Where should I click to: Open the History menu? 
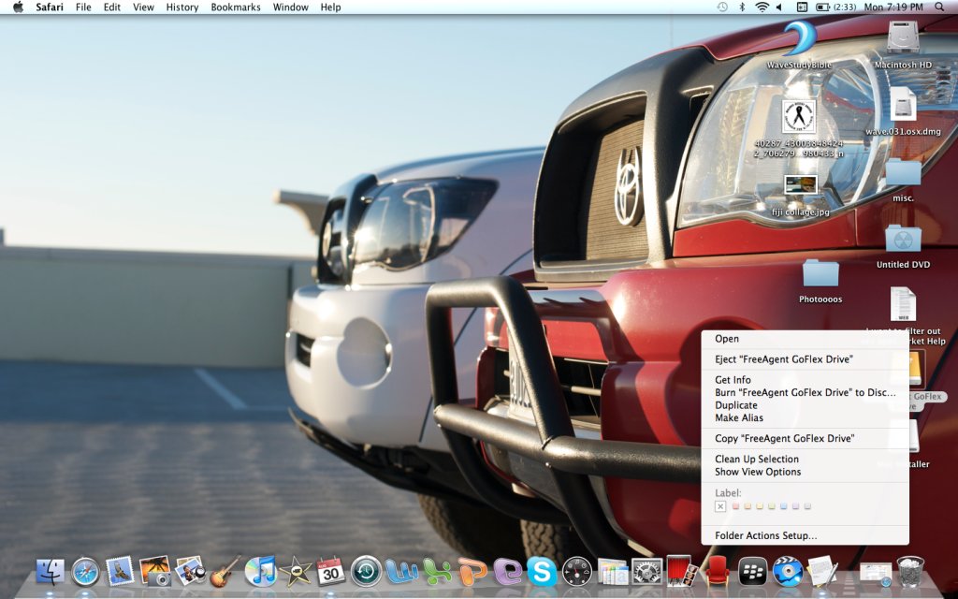pos(182,7)
